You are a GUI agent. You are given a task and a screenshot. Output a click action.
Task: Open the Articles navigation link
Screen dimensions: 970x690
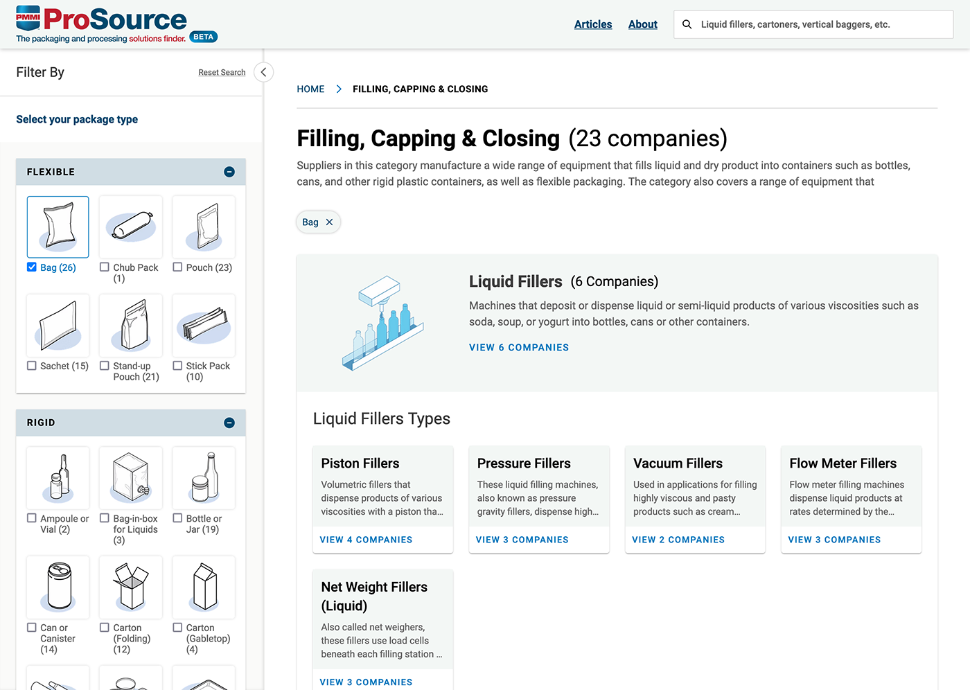pyautogui.click(x=593, y=24)
